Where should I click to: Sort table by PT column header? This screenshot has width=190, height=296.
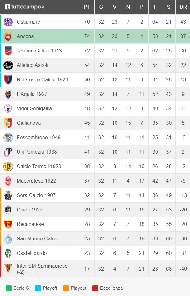(x=87, y=7)
